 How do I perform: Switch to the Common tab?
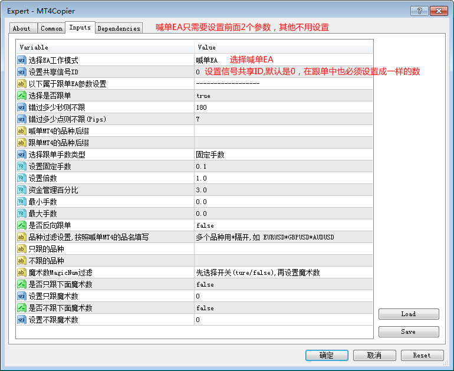click(x=51, y=28)
